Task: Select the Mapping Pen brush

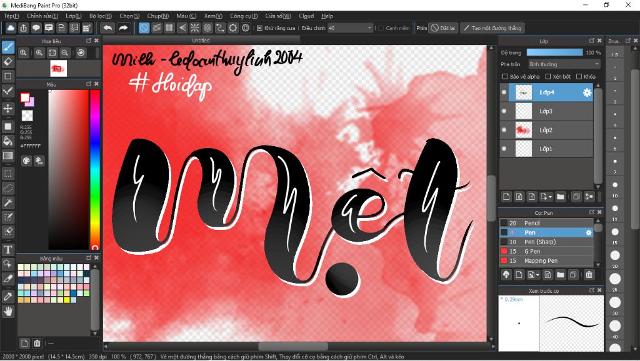Action: (546, 260)
